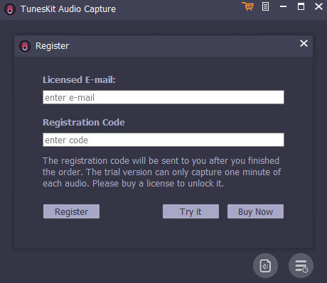Click the Licensed E-mail label

click(x=79, y=80)
